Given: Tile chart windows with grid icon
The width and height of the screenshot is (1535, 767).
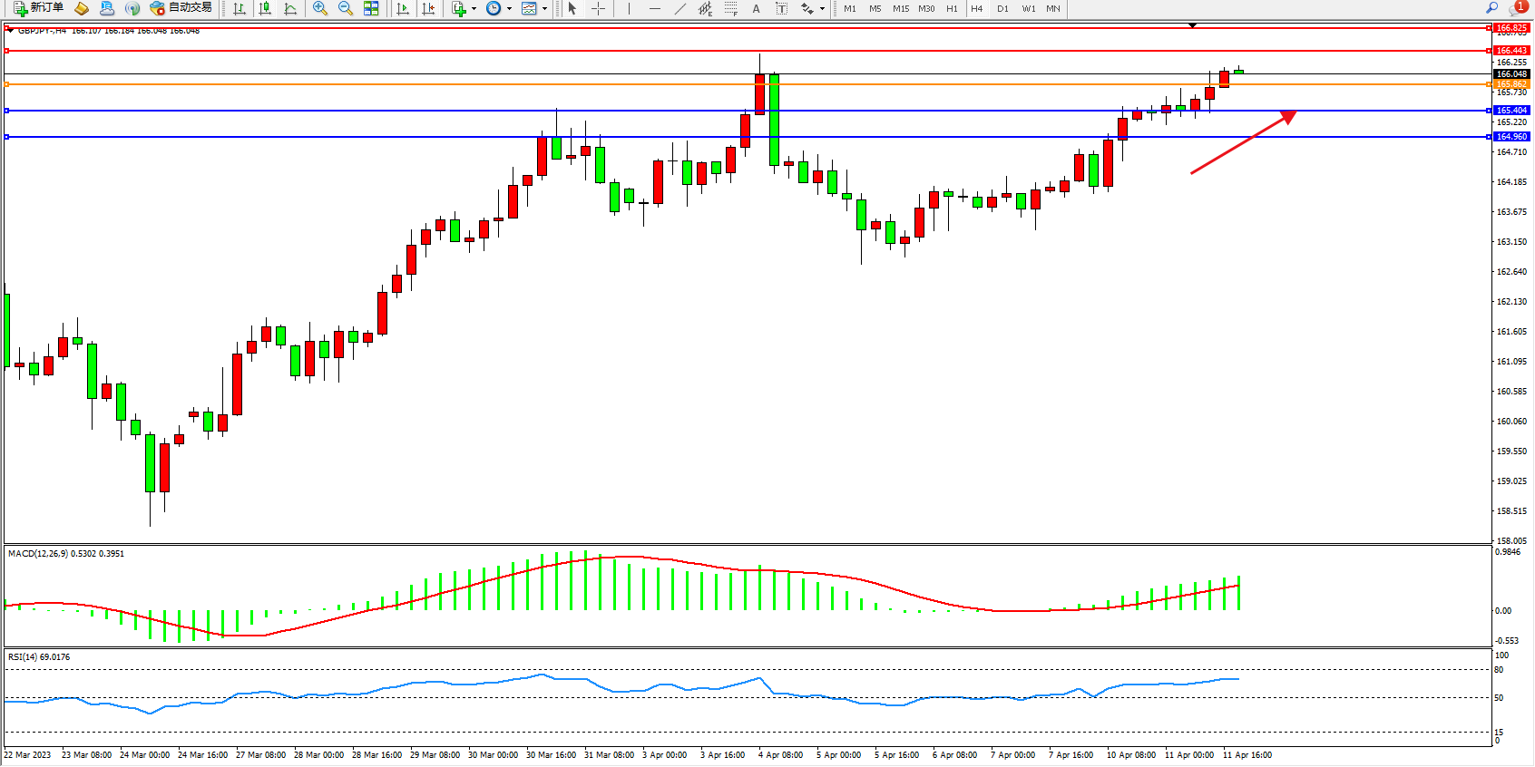Looking at the screenshot, I should click(371, 8).
